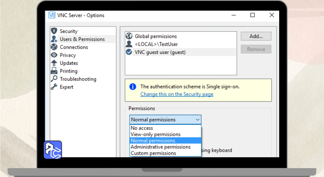Image resolution: width=324 pixels, height=177 pixels.
Task: Click the Connections globe icon in sidebar
Action: (x=54, y=47)
